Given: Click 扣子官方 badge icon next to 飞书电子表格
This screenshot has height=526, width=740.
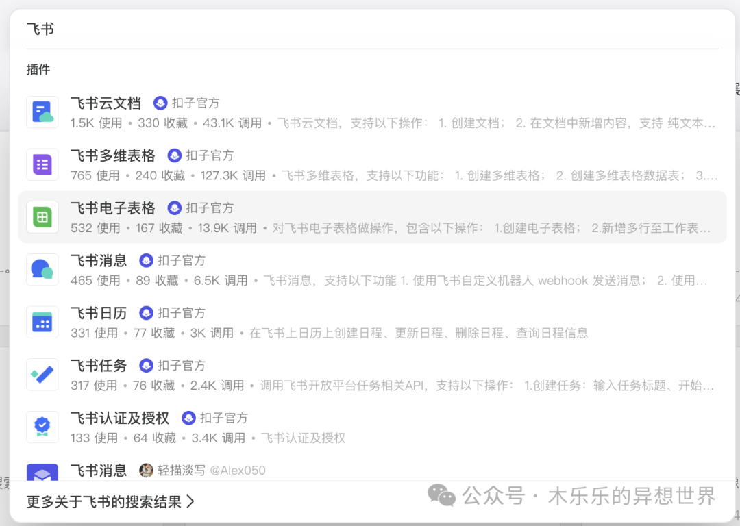Looking at the screenshot, I should point(175,208).
